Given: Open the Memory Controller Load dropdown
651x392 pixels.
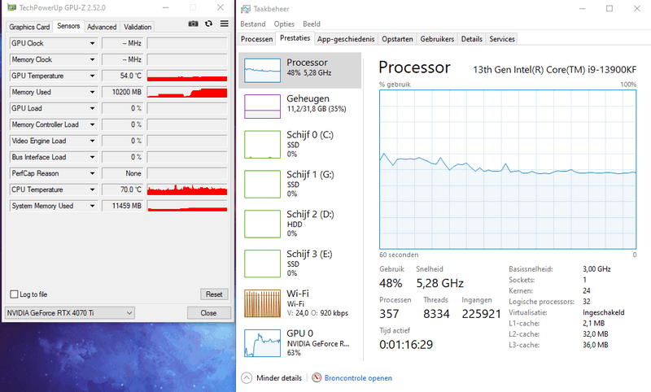Looking at the screenshot, I should click(x=92, y=124).
